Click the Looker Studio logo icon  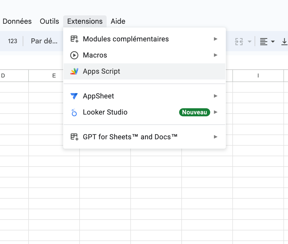click(74, 113)
